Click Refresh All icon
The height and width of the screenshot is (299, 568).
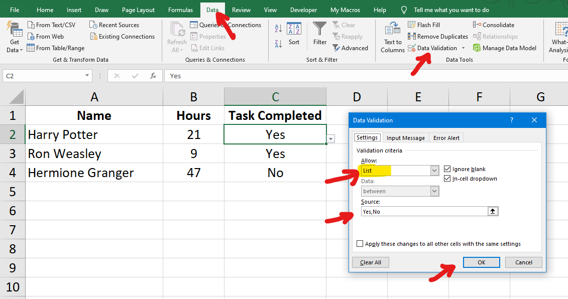[177, 29]
